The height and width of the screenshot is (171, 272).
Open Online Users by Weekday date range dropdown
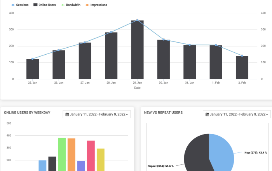click(x=97, y=114)
